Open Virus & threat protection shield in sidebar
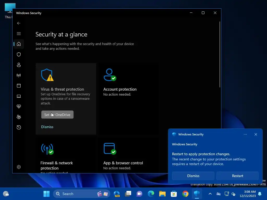267x200 pixels. (19, 54)
